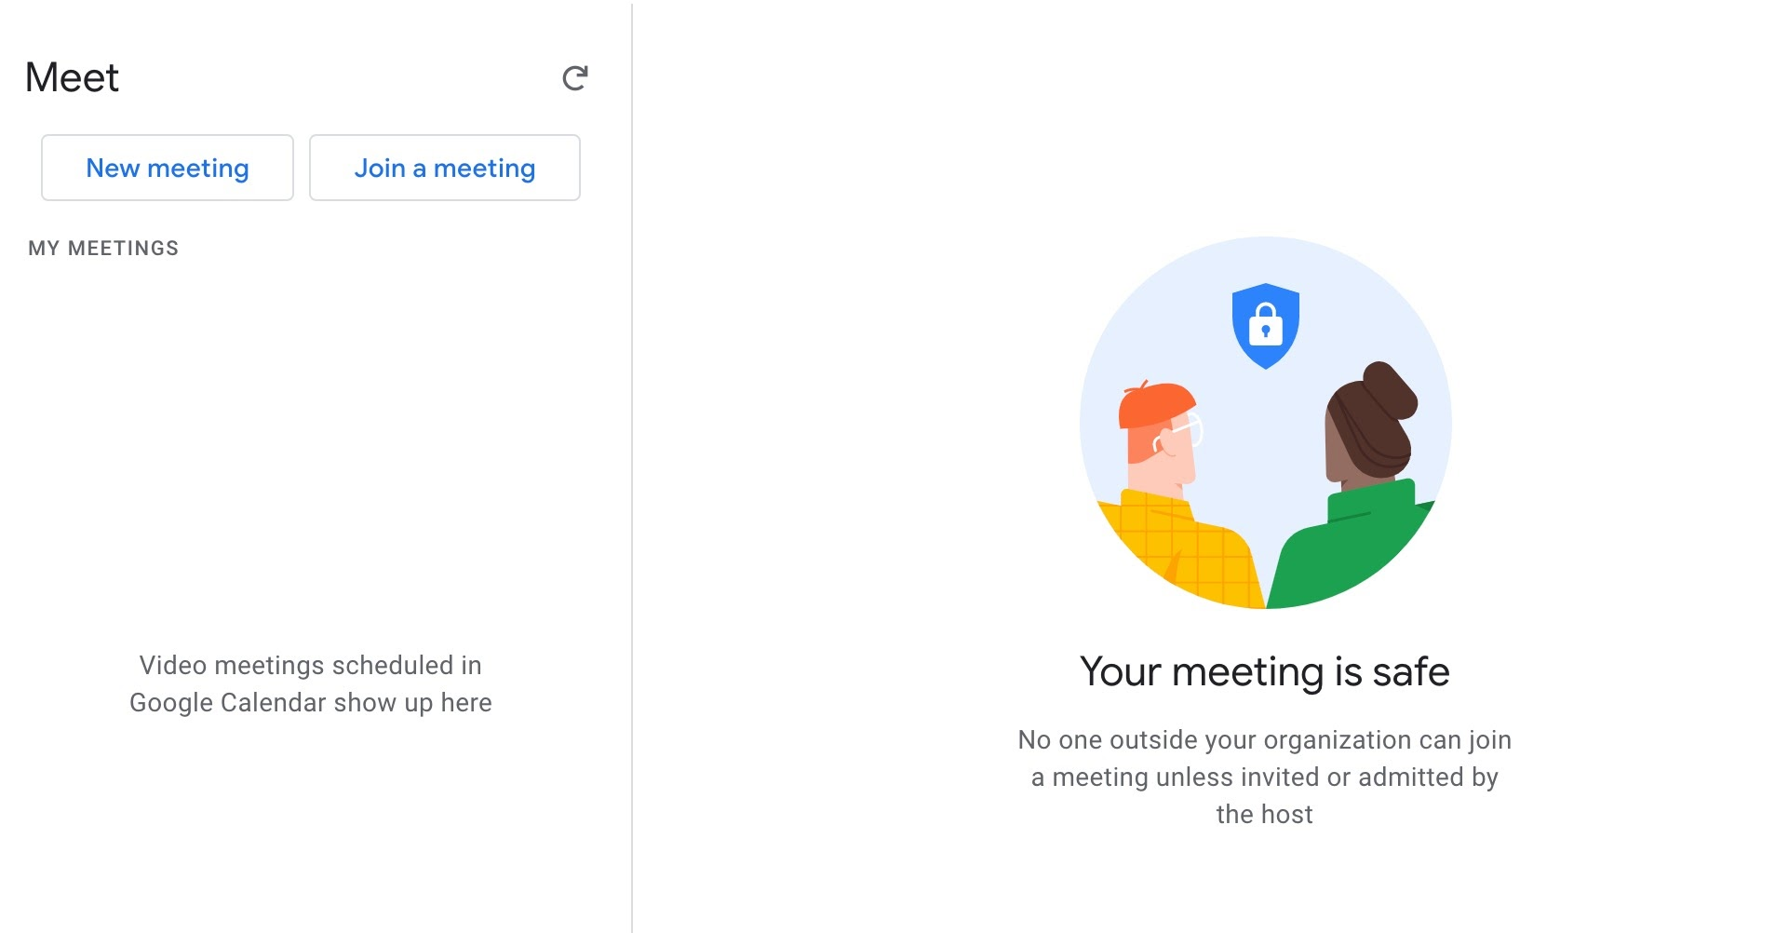Screen dimensions: 1789x933
Task: Start a New meeting
Action: pyautogui.click(x=168, y=168)
